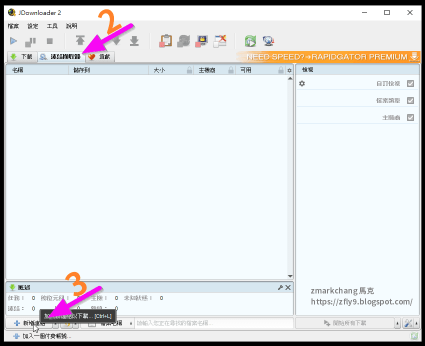Screen dimensions: 425x346
Task: Click scrollbar down arrow of link table
Action: pos(290,276)
